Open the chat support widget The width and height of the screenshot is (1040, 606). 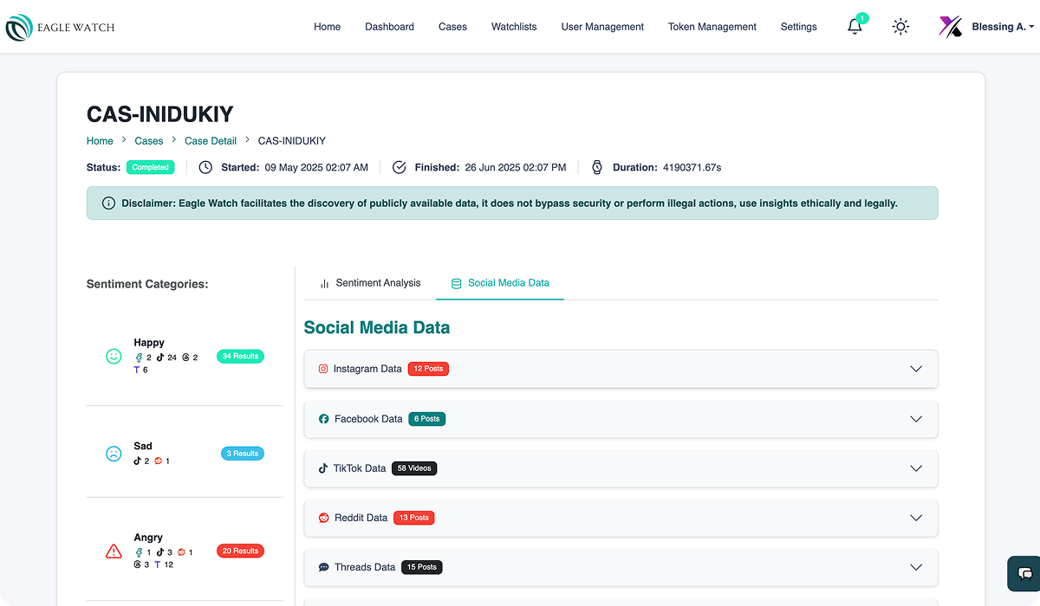pyautogui.click(x=1024, y=573)
